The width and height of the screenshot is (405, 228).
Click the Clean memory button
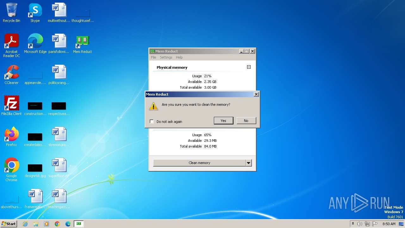point(199,163)
